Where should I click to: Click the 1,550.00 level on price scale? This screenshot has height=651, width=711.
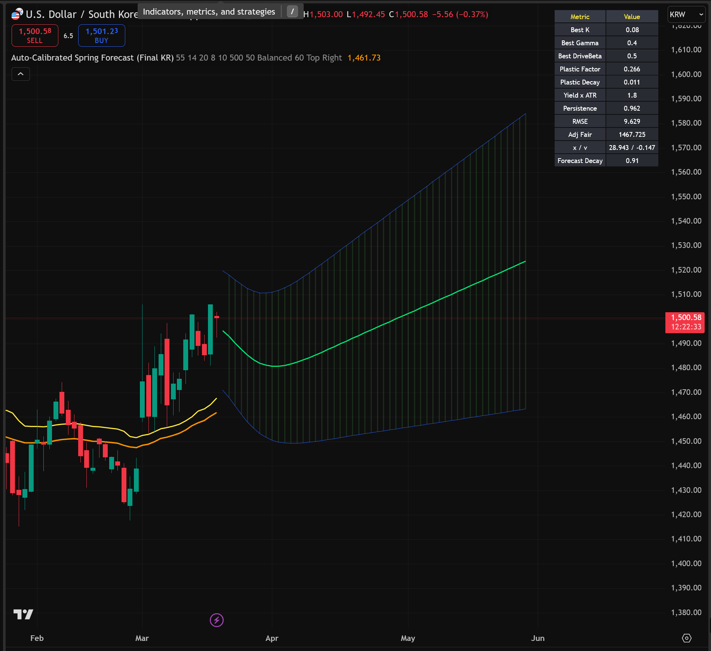coord(686,197)
